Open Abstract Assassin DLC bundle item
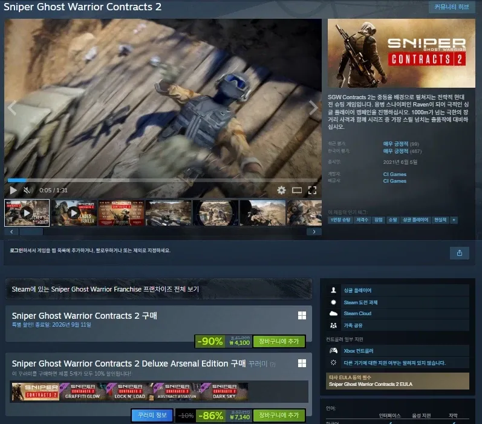Screen dimensions: 482x424 177,392
